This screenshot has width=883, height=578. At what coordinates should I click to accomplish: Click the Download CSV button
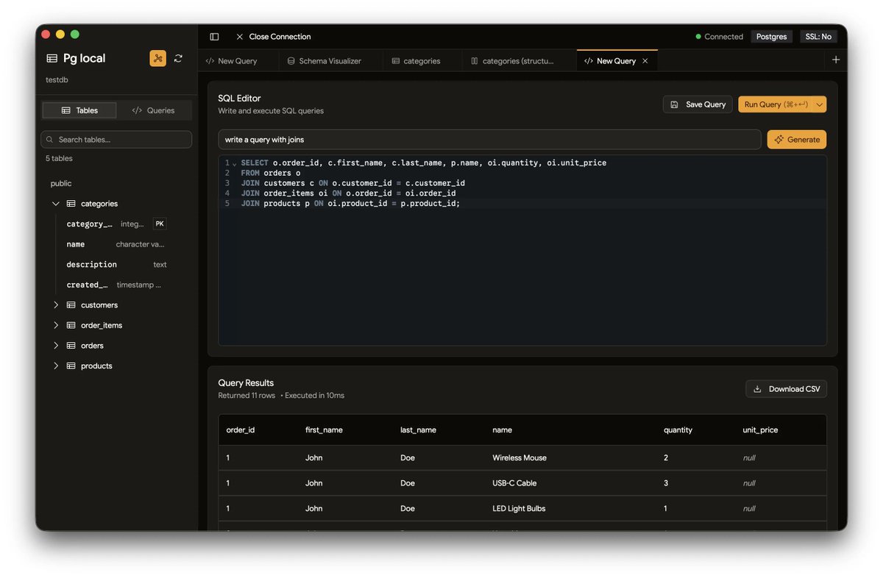787,389
